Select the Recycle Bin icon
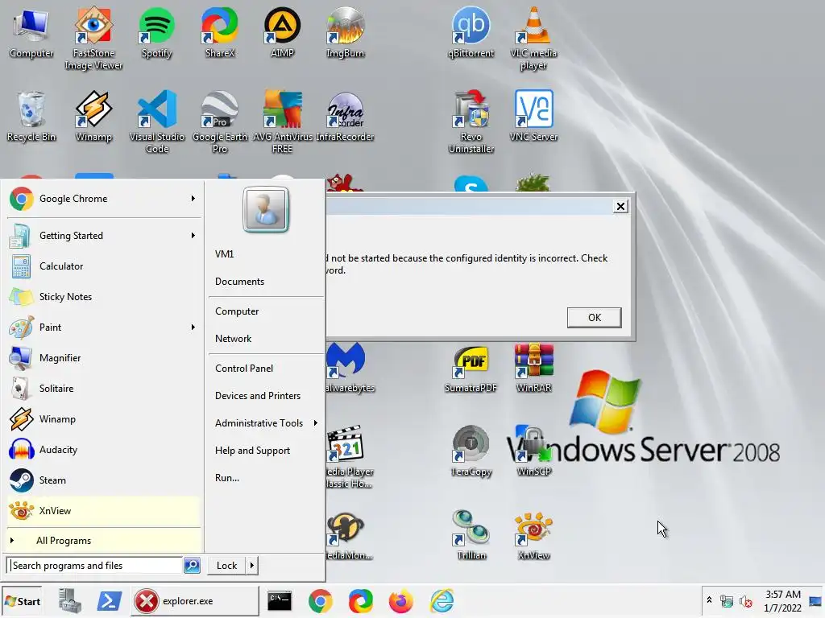The image size is (825, 618). click(31, 117)
